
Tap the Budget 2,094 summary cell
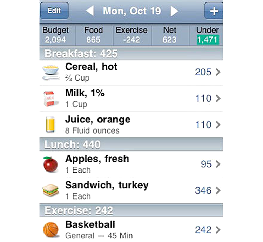tap(56, 35)
